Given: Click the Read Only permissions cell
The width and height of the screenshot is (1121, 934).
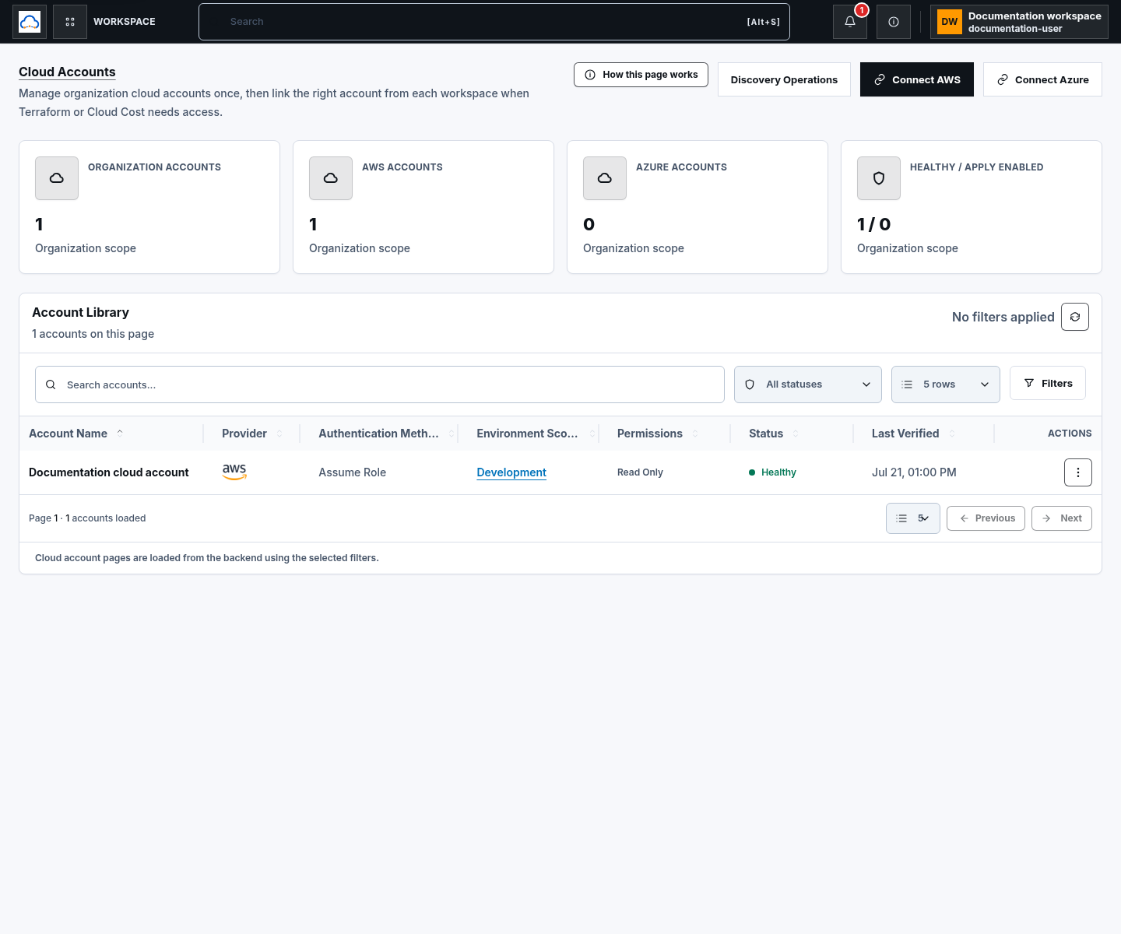Looking at the screenshot, I should (640, 472).
